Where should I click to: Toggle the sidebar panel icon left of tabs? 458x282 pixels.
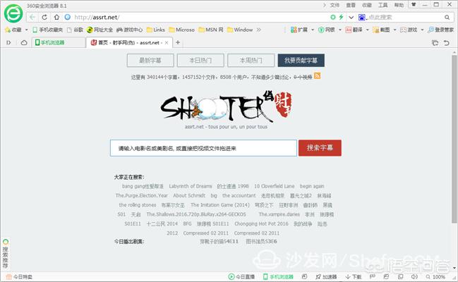[x=8, y=42]
